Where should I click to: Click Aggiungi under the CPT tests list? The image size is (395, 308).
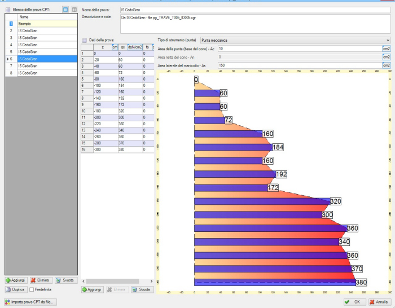coord(16,280)
